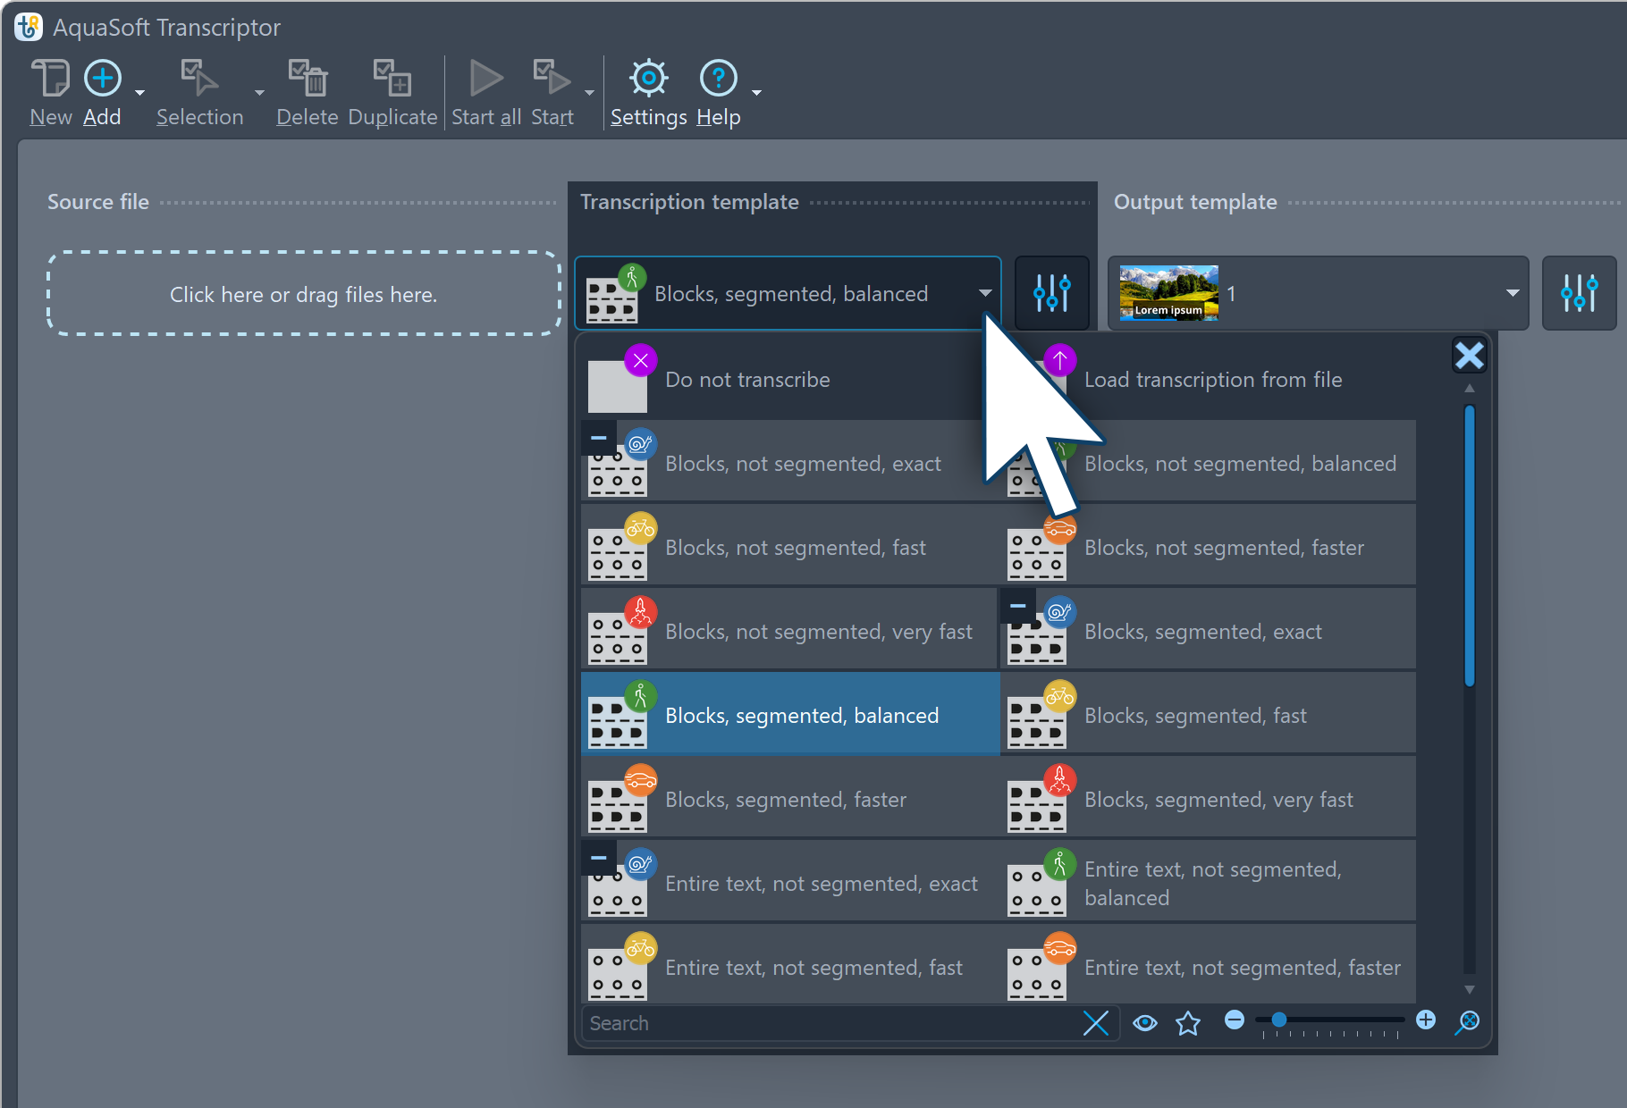The height and width of the screenshot is (1108, 1627).
Task: Click the thumbnail size slider handle
Action: pyautogui.click(x=1279, y=1020)
